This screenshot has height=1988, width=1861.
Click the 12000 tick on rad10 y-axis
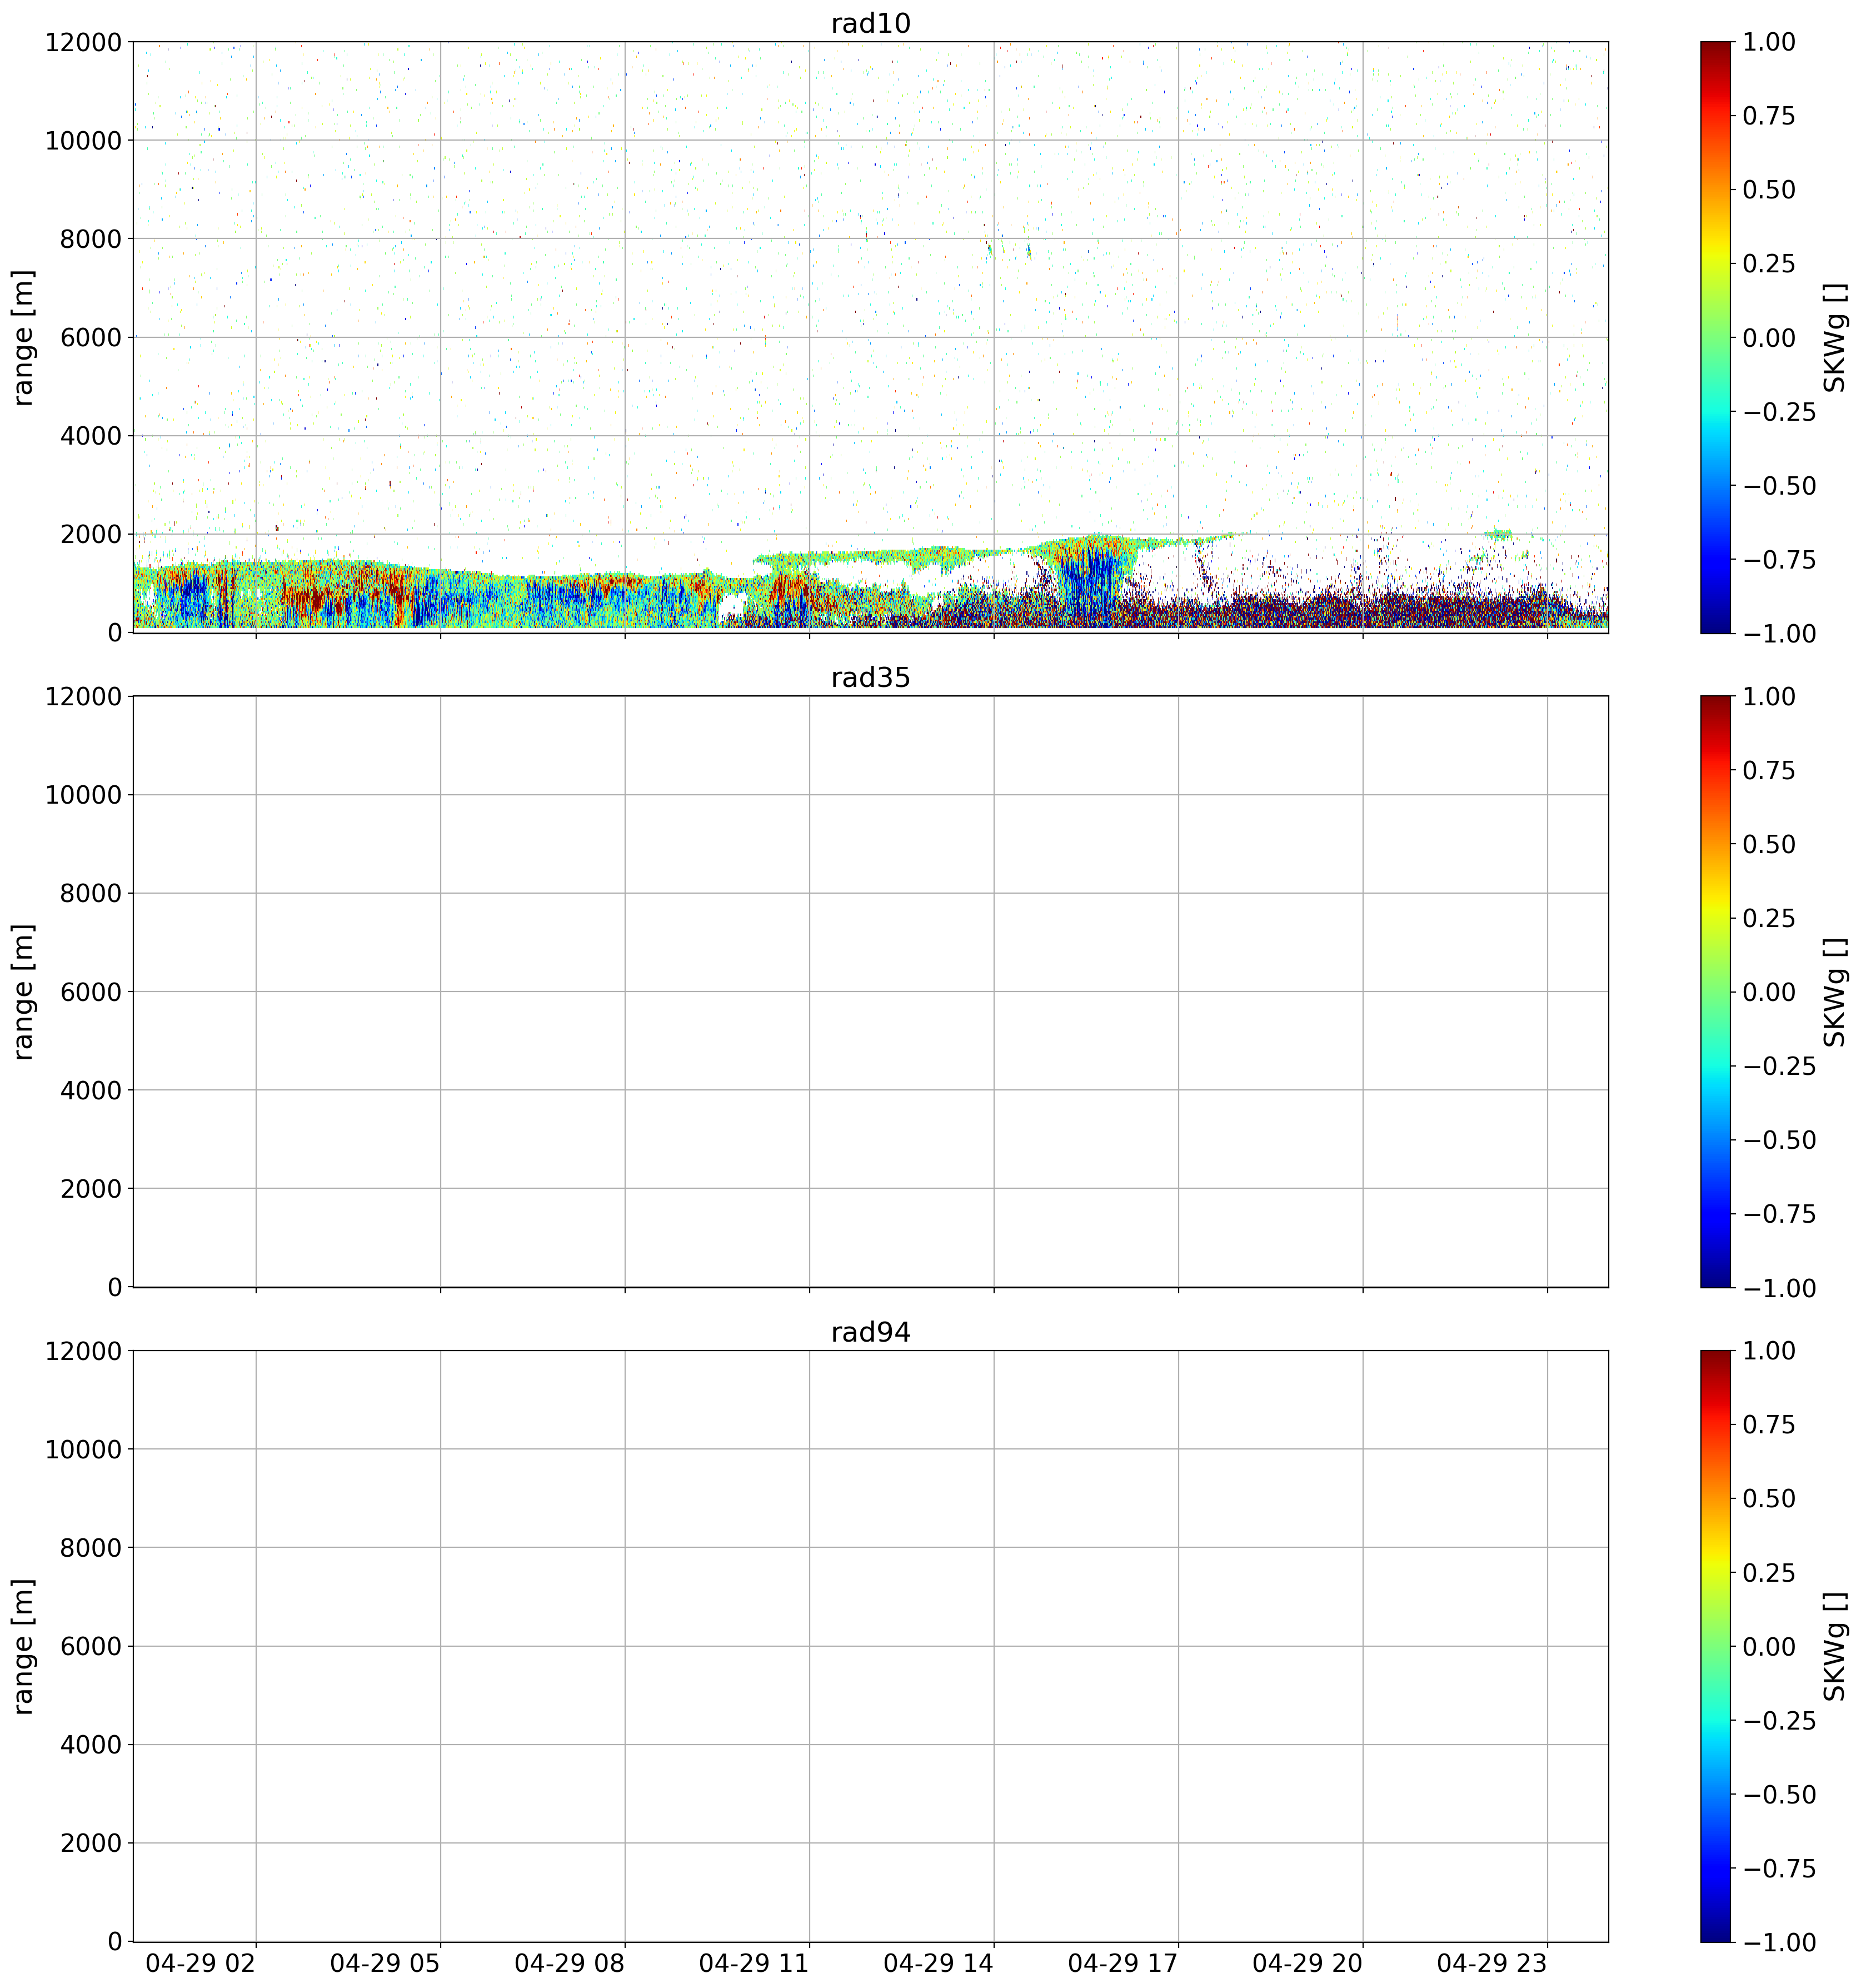tap(83, 42)
